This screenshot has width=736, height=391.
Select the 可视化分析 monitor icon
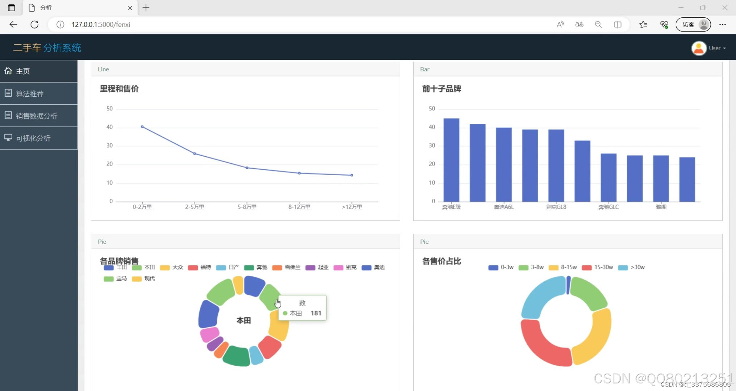point(8,138)
